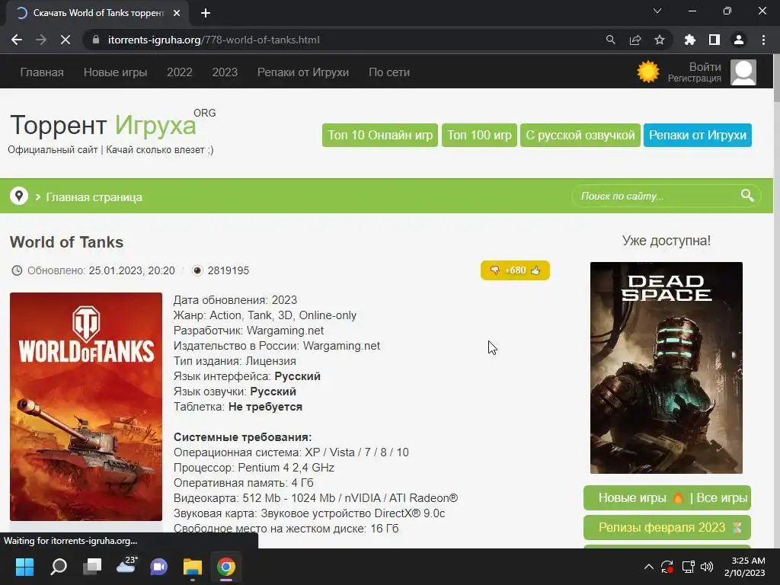Open Релизы февраля 2023 button

point(667,527)
